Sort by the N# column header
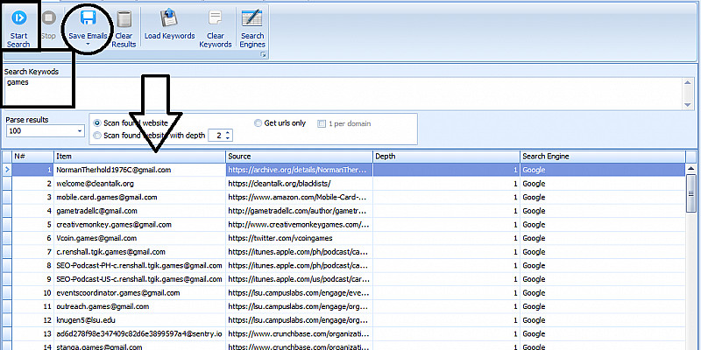The height and width of the screenshot is (350, 701). pos(32,157)
